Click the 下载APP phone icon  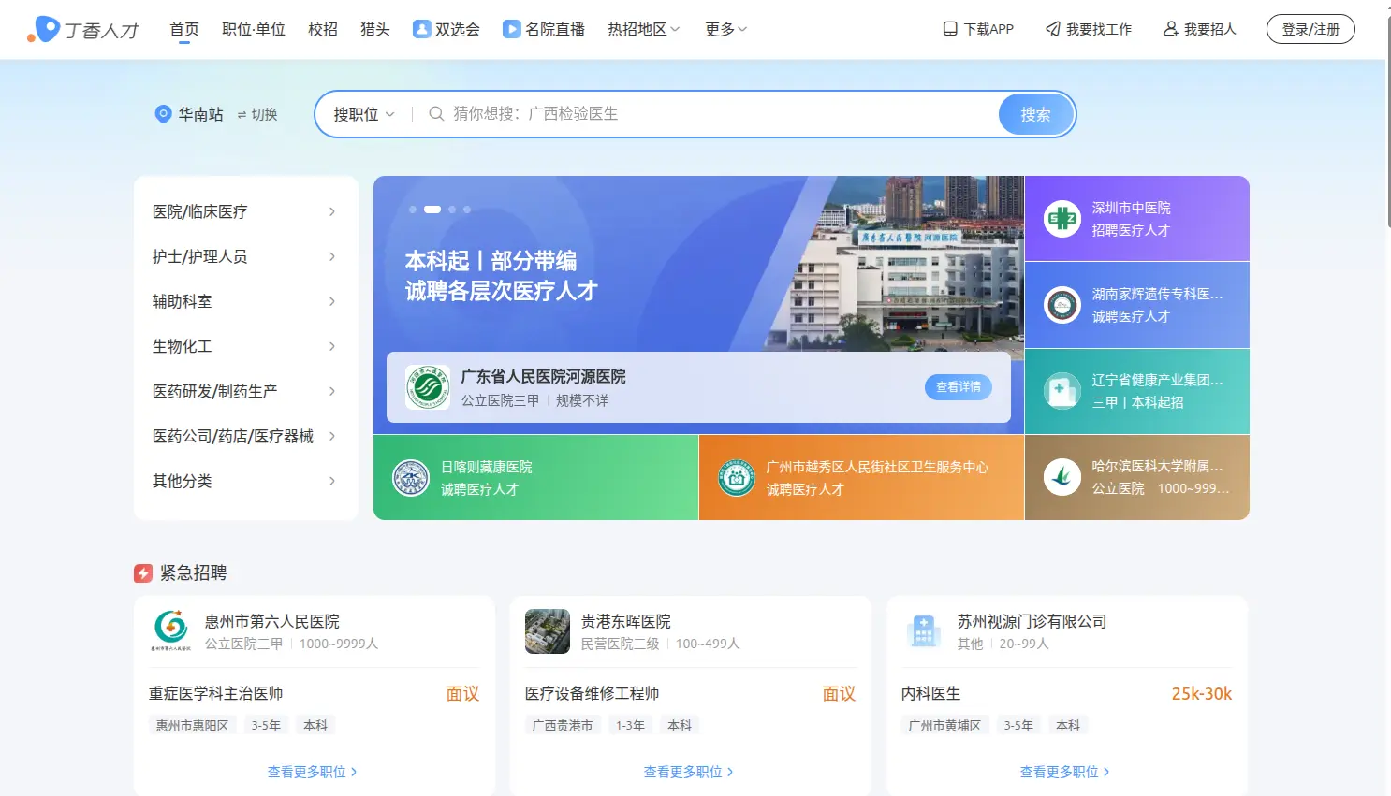(950, 29)
